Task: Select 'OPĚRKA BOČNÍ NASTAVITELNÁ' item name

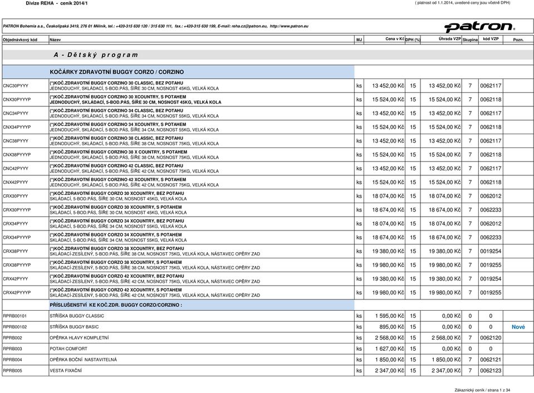Action: [x=83, y=360]
